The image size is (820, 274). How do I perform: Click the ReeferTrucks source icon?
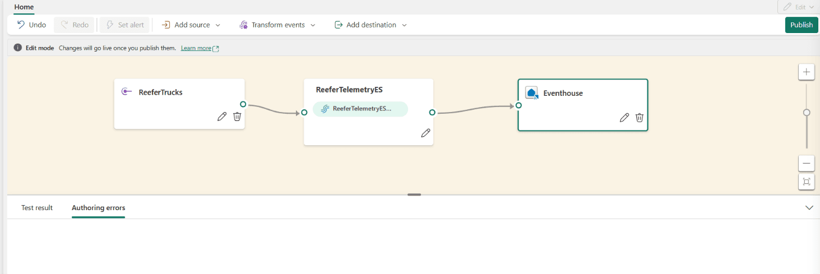127,92
